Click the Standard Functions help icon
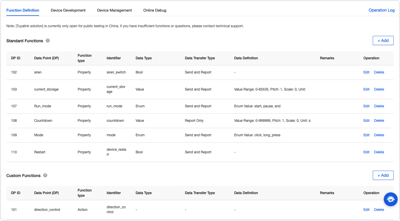400x221 pixels. pos(48,40)
